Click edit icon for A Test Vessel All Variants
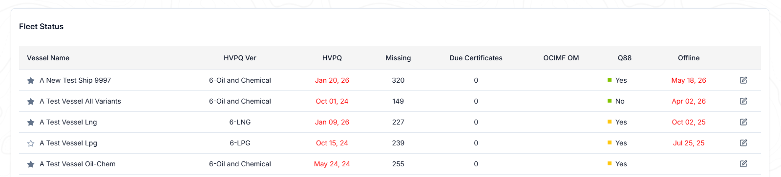This screenshot has width=781, height=177. 743,101
